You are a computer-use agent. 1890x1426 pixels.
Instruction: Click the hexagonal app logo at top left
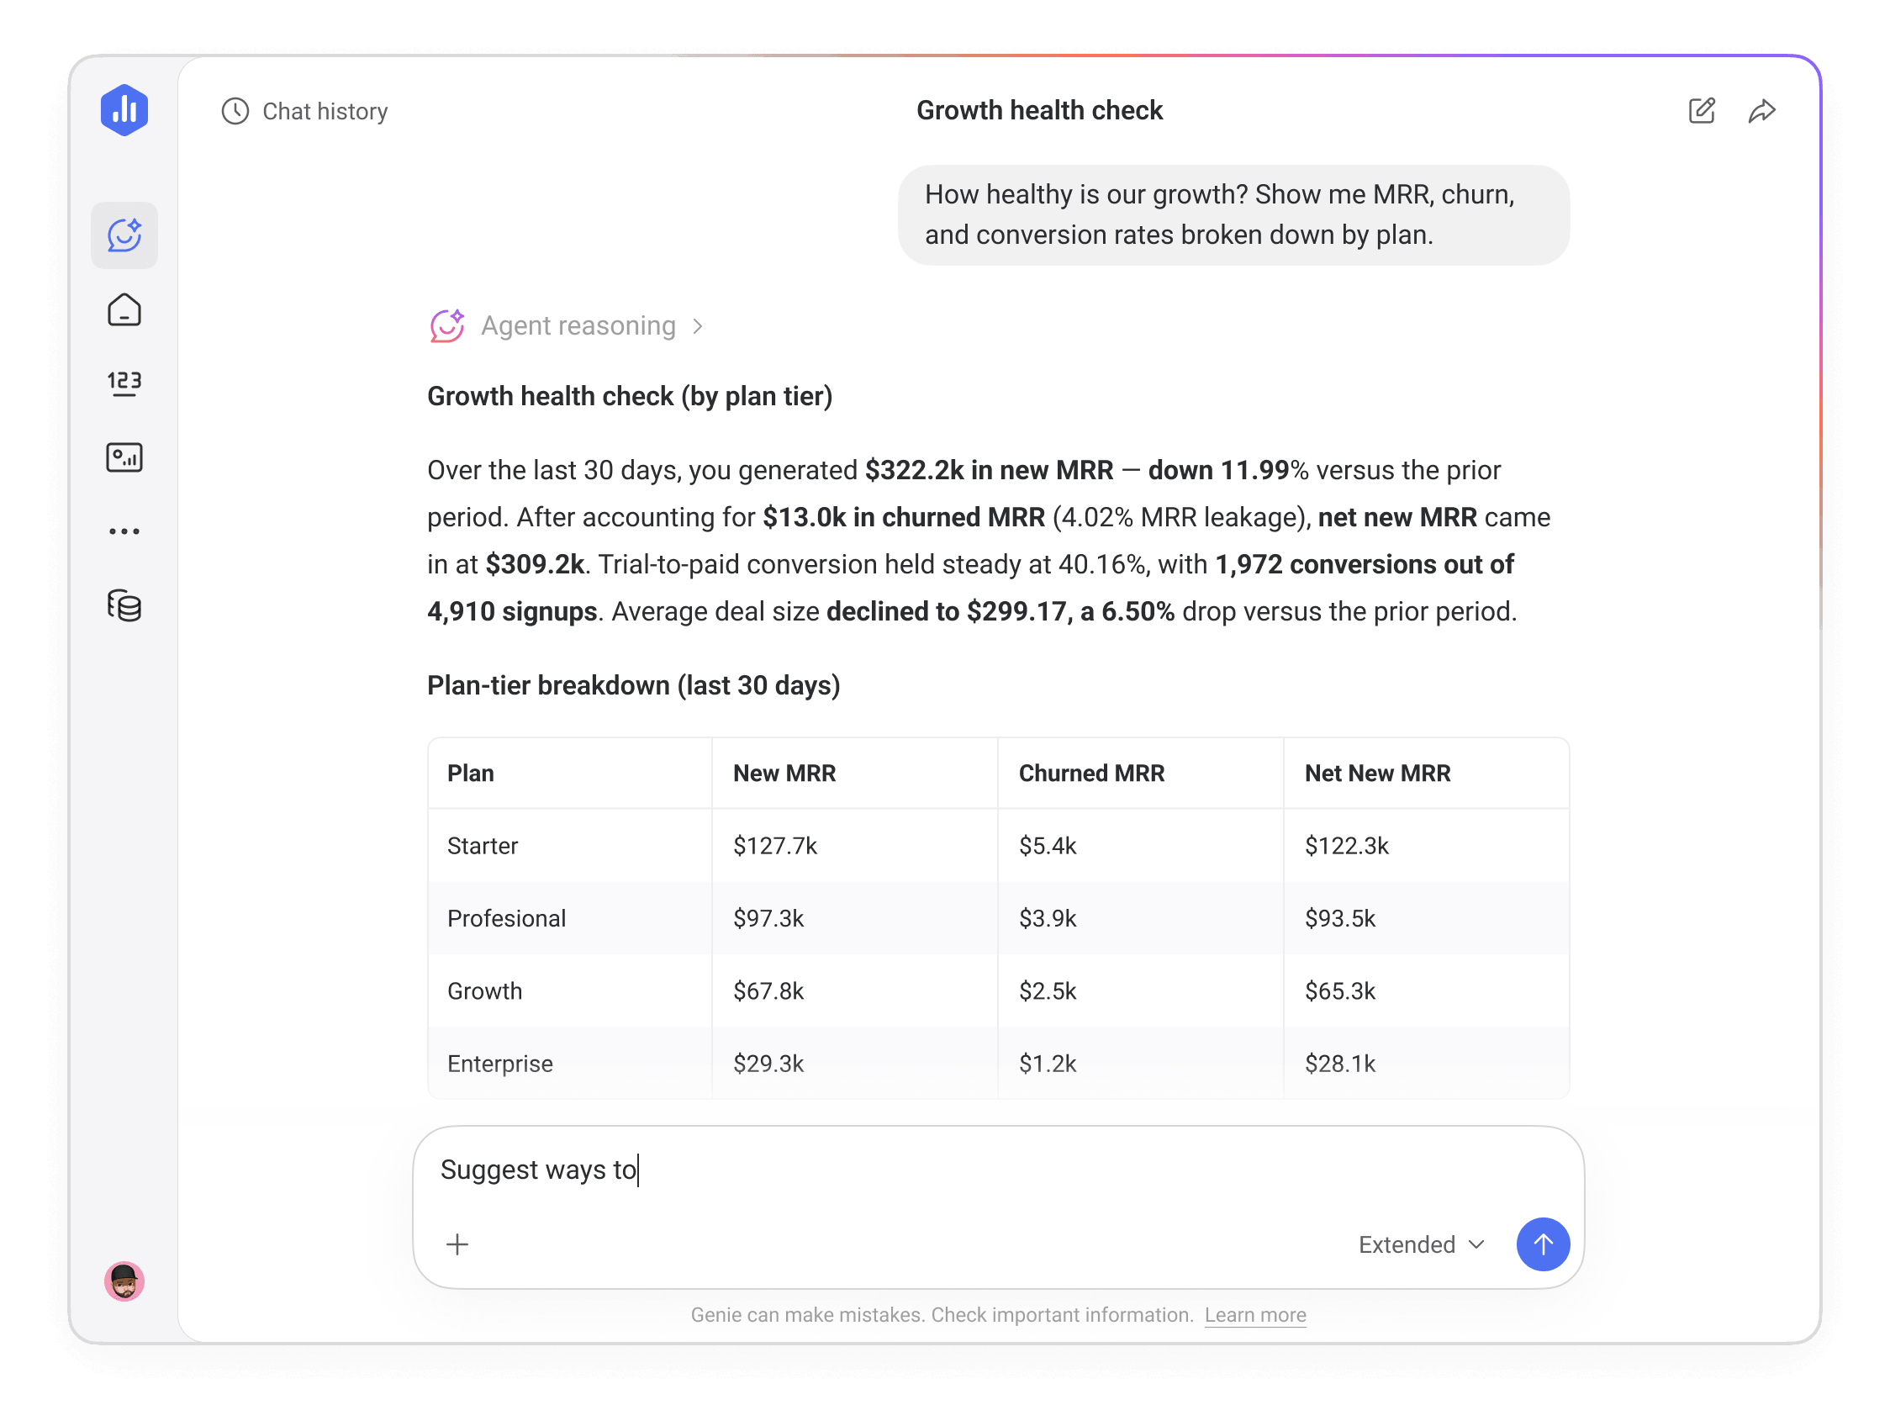(123, 109)
